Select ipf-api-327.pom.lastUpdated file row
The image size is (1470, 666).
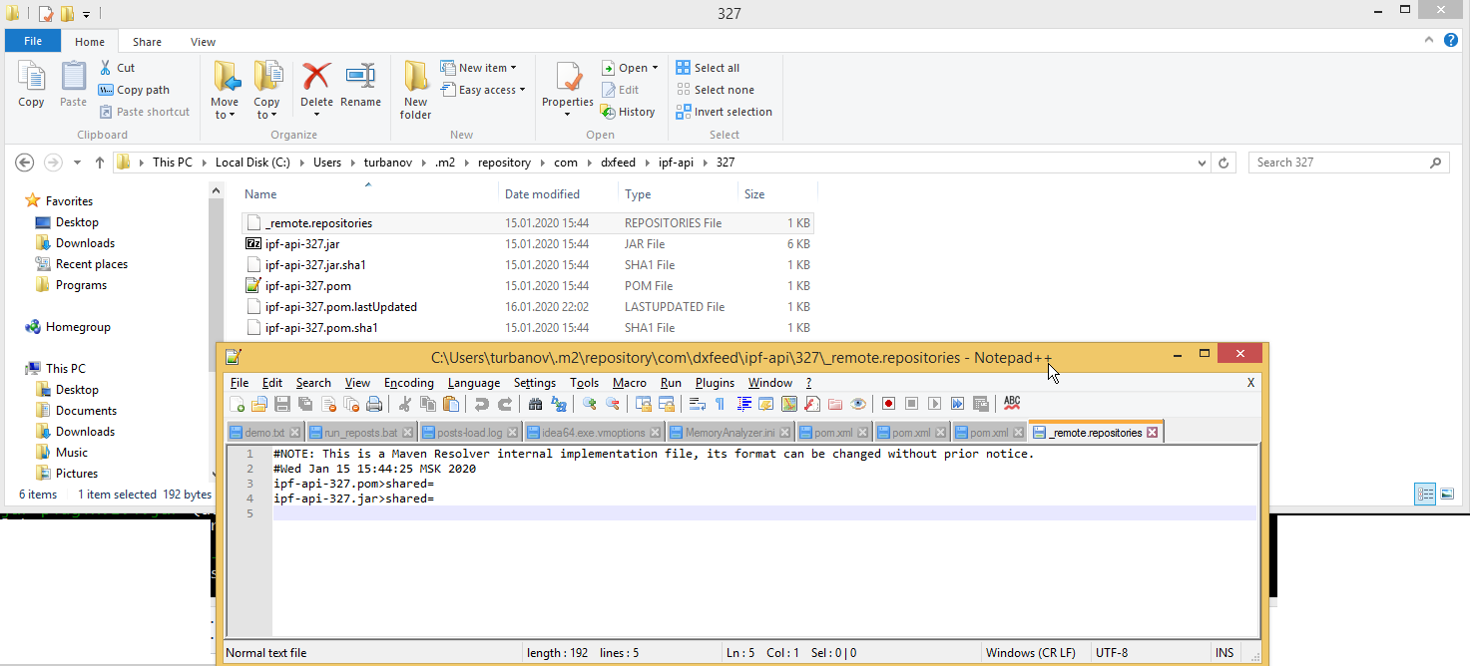click(x=528, y=307)
